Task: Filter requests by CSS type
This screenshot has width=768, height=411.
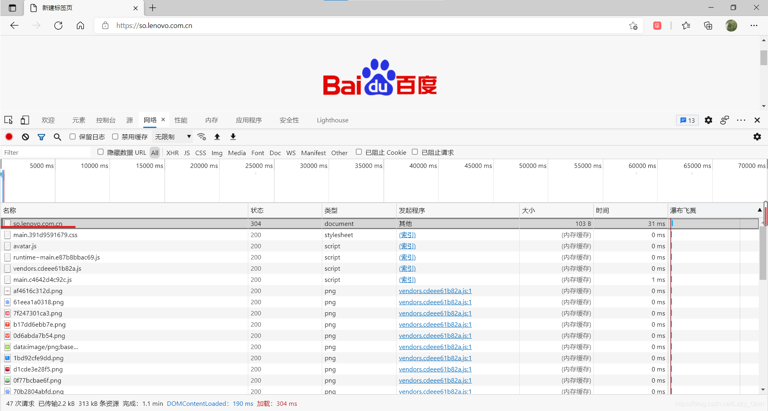Action: coord(201,153)
